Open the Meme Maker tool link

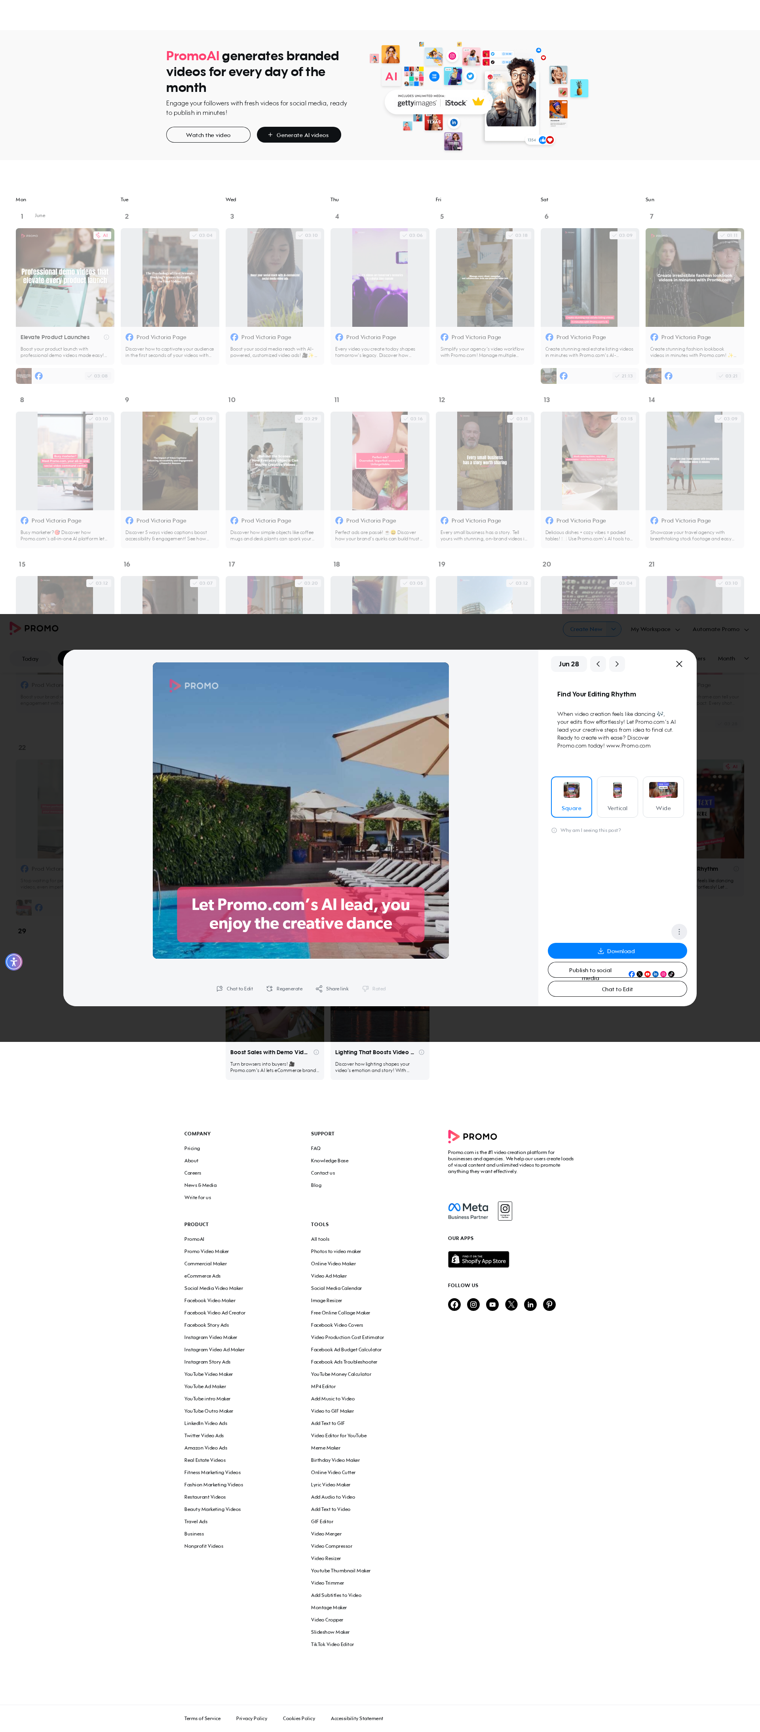325,1448
